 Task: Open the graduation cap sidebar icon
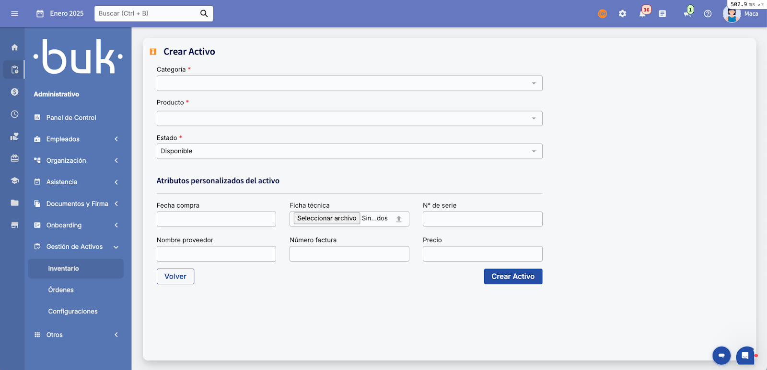(x=14, y=180)
